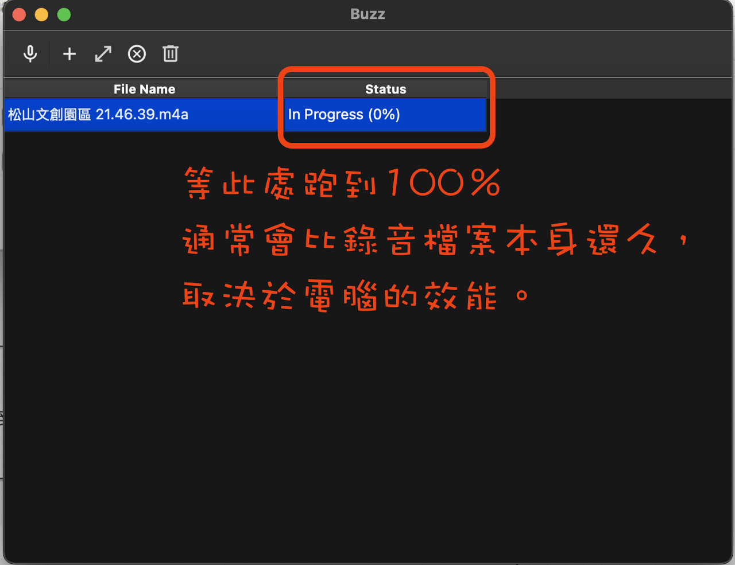Open the transcript using the expand arrows icon

click(103, 54)
